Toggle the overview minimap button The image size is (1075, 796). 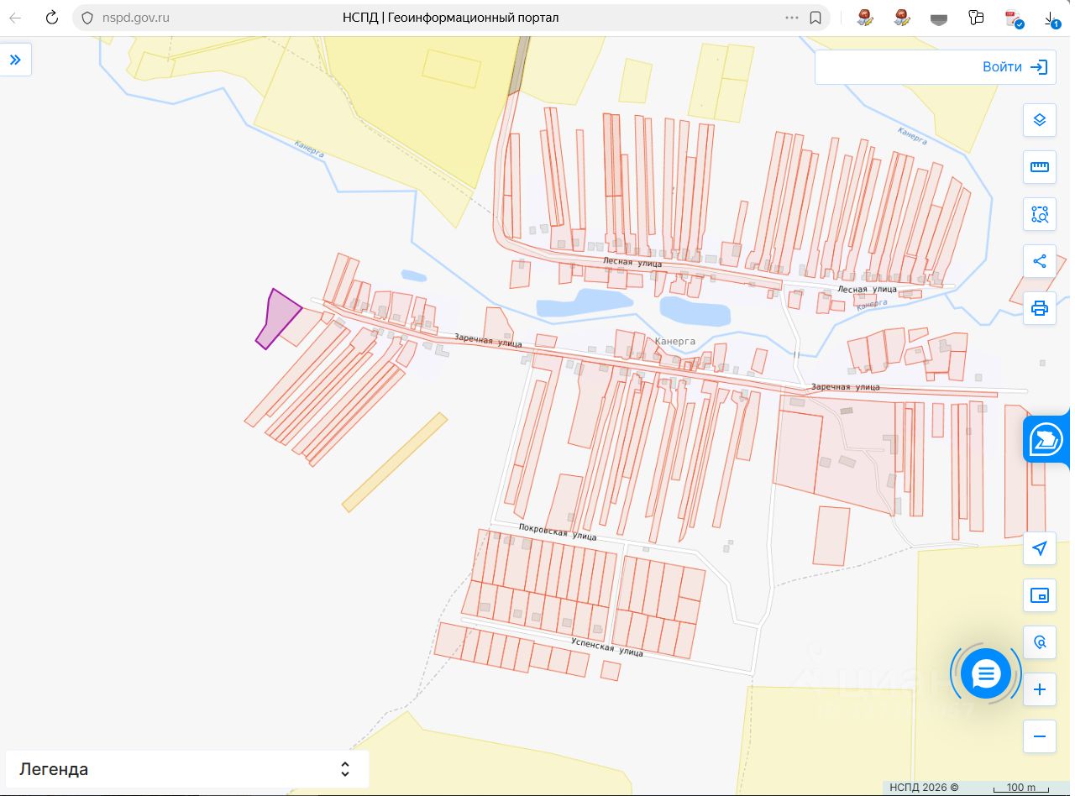[x=1039, y=595]
